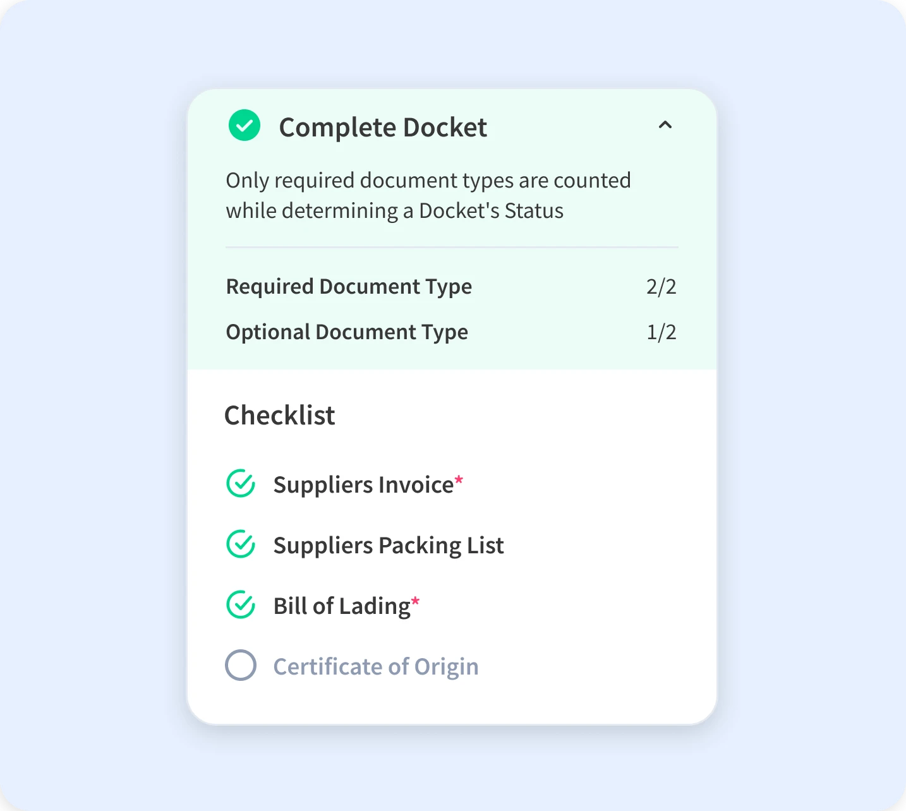
Task: Click the Optional Document Type 1/2 row
Action: [661, 331]
